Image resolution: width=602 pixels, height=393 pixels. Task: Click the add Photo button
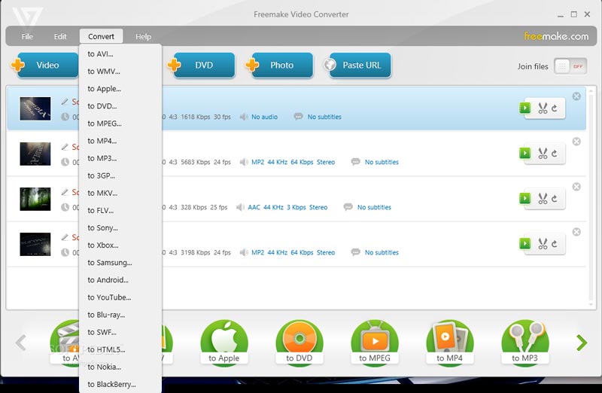279,65
